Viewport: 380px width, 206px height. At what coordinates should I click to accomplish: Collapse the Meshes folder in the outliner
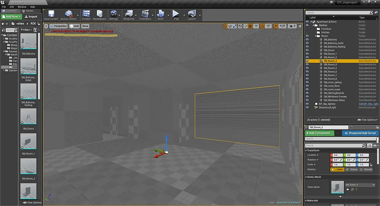[x=313, y=25]
